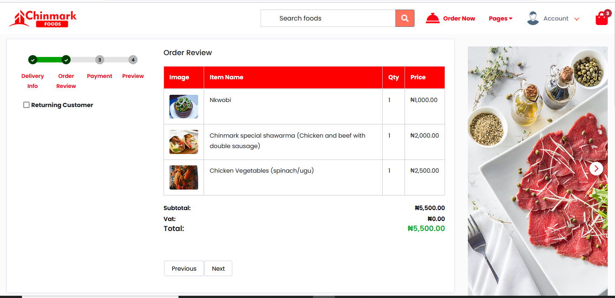Open the shopping bag cart icon
This screenshot has width=615, height=298.
coord(602,18)
